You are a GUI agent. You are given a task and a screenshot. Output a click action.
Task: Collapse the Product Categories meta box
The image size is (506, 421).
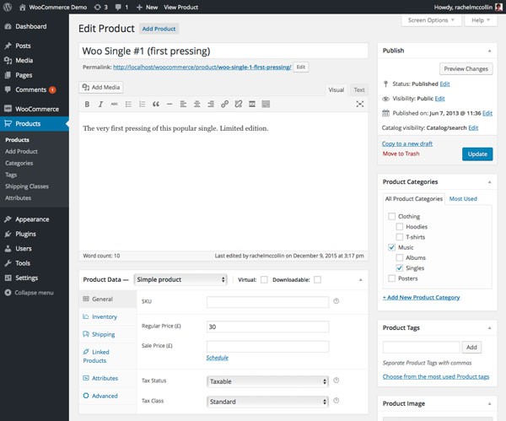click(x=489, y=181)
